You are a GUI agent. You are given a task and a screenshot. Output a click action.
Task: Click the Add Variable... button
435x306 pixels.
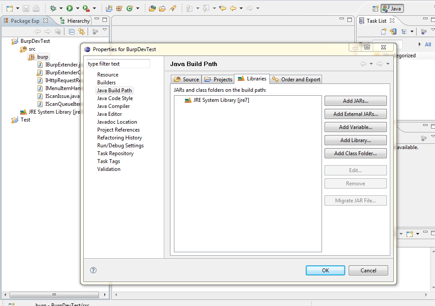pyautogui.click(x=356, y=127)
